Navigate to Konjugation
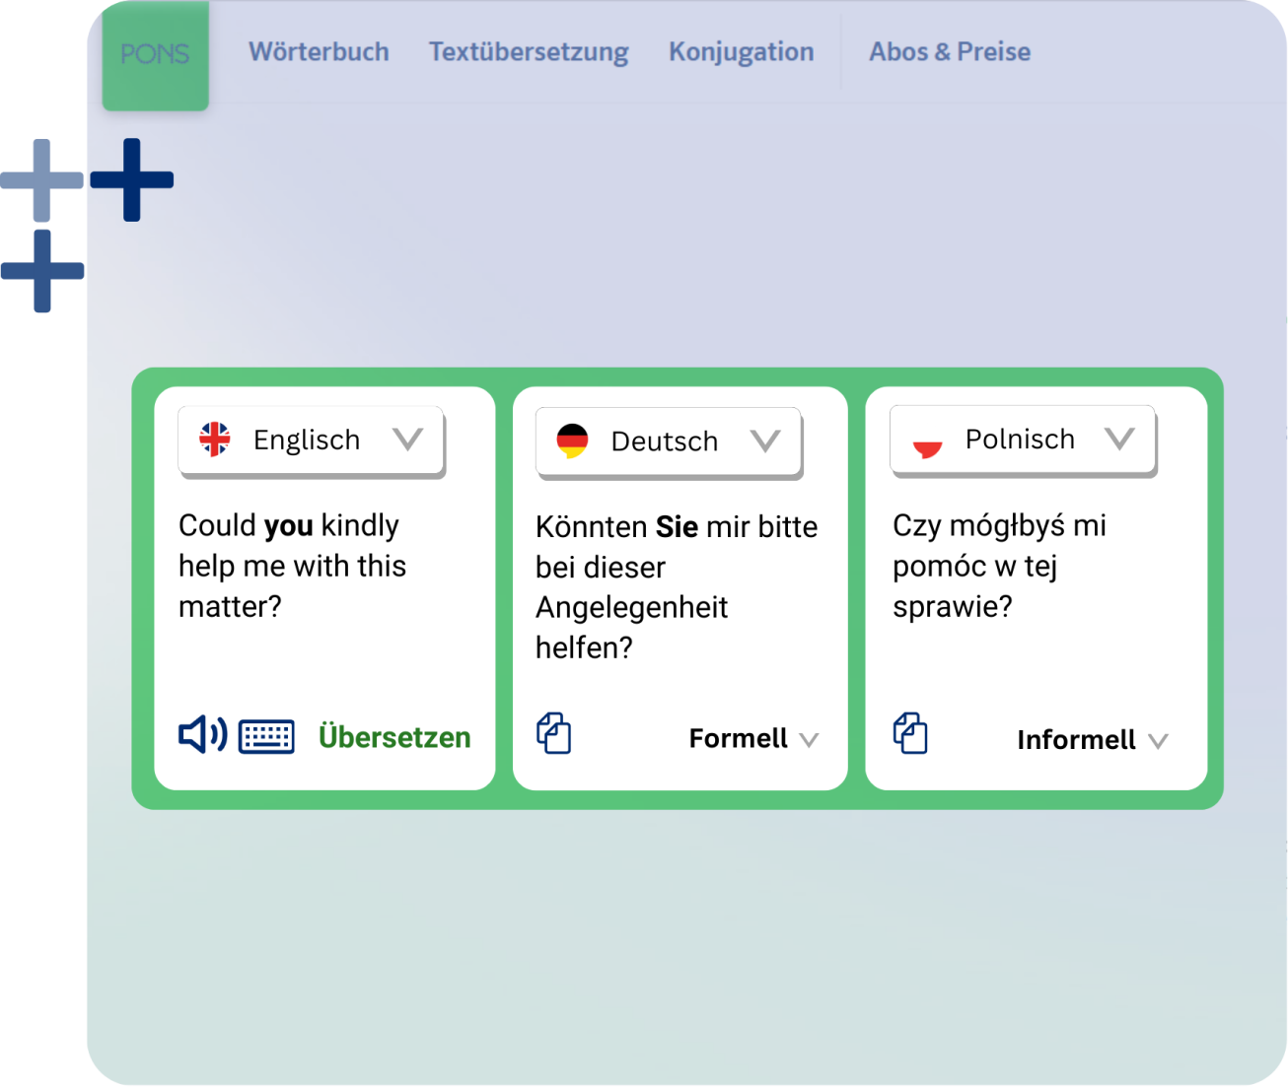The image size is (1288, 1087). 741,51
